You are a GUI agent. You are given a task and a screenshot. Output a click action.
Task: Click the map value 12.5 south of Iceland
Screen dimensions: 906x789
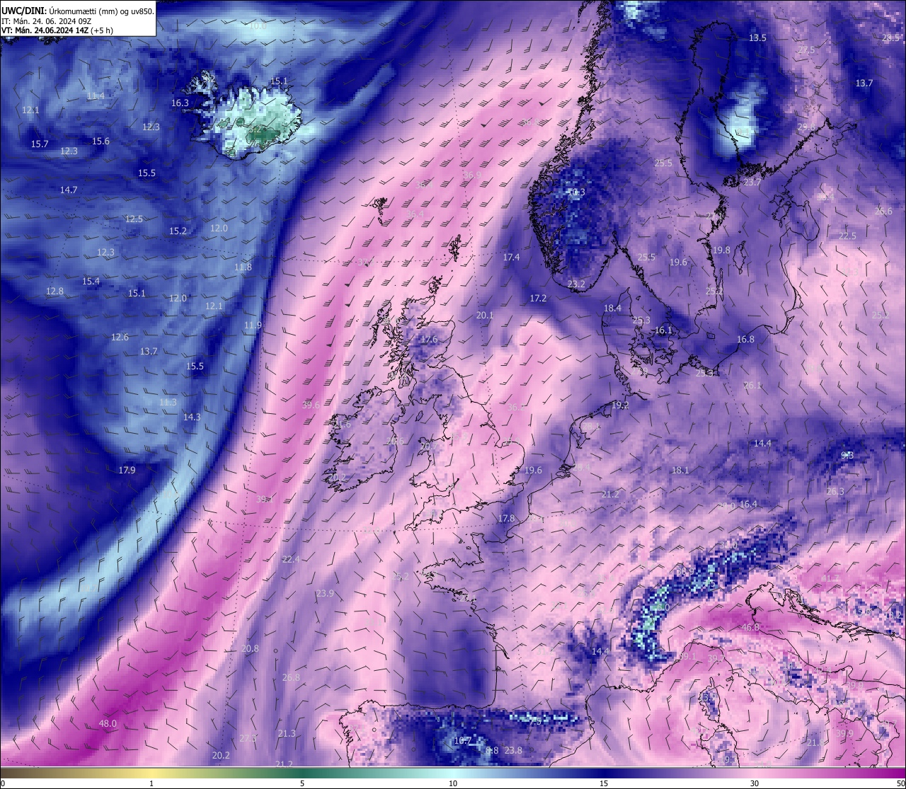click(134, 219)
